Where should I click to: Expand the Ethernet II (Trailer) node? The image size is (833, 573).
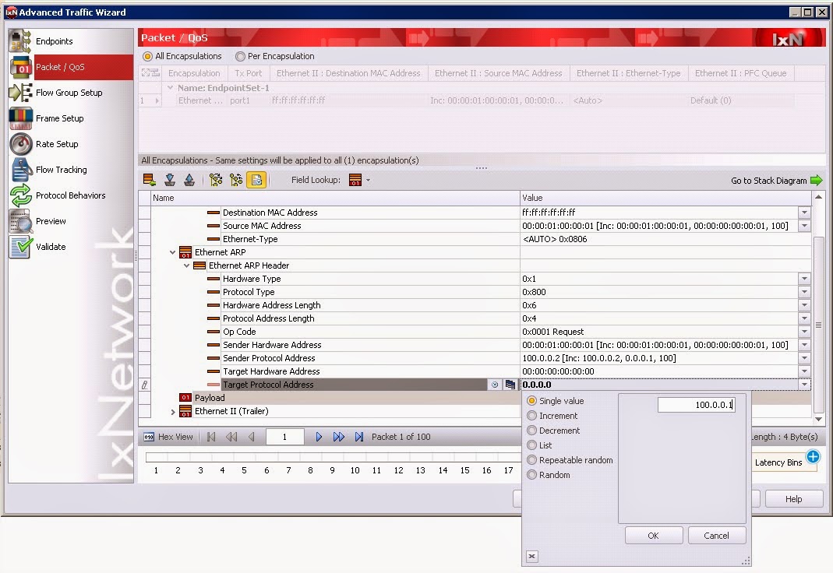(x=171, y=411)
